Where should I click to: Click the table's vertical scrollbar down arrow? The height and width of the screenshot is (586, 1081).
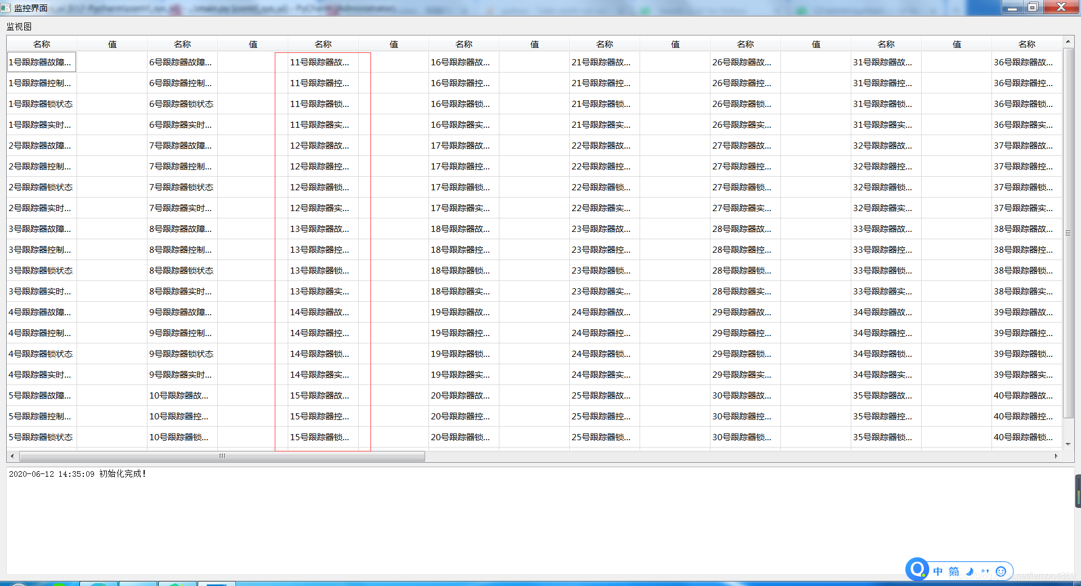(x=1068, y=444)
